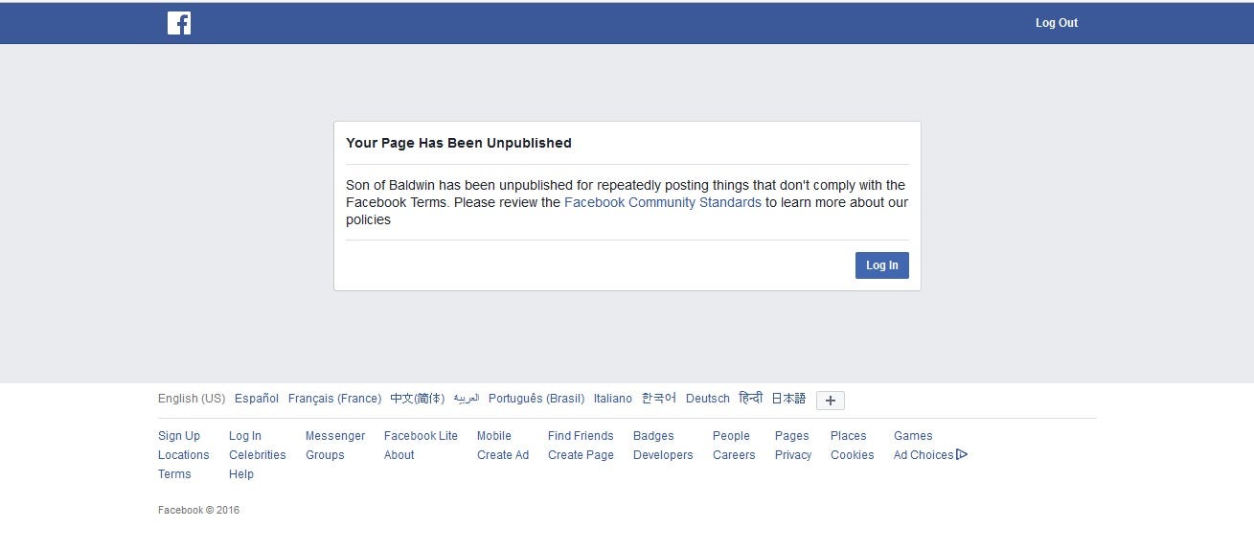Click the 'Facebook © 2016' copyright text

coord(198,510)
